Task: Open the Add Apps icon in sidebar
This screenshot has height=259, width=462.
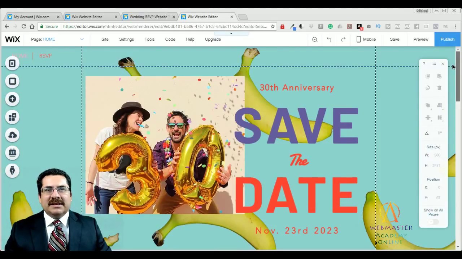Action: pyautogui.click(x=12, y=117)
